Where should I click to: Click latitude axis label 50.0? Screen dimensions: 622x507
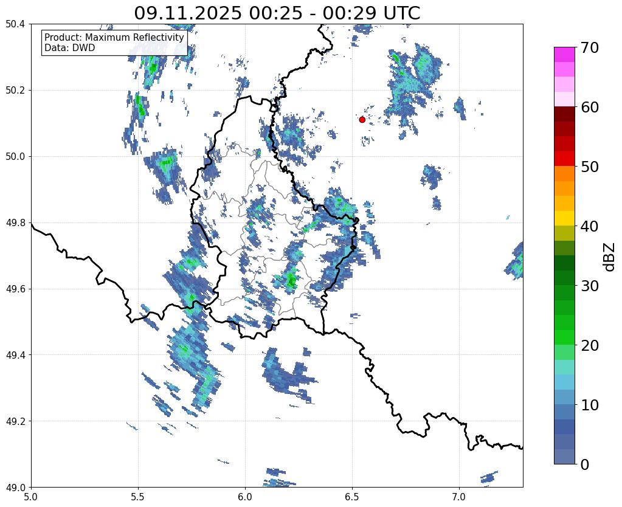[x=15, y=157]
